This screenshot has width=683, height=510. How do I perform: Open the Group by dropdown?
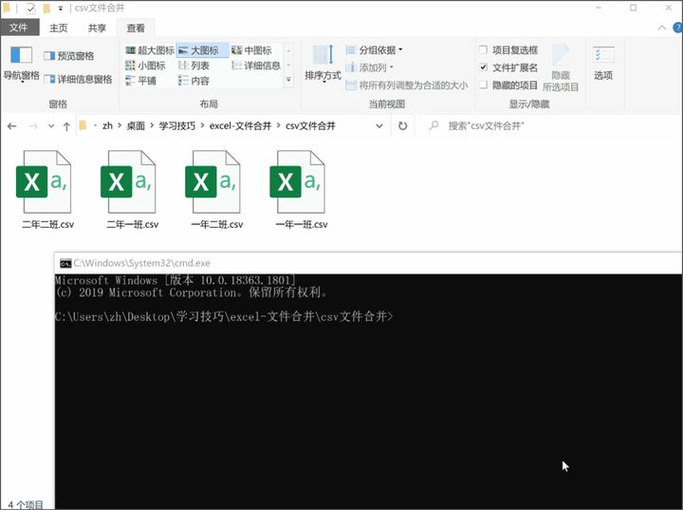pos(374,49)
